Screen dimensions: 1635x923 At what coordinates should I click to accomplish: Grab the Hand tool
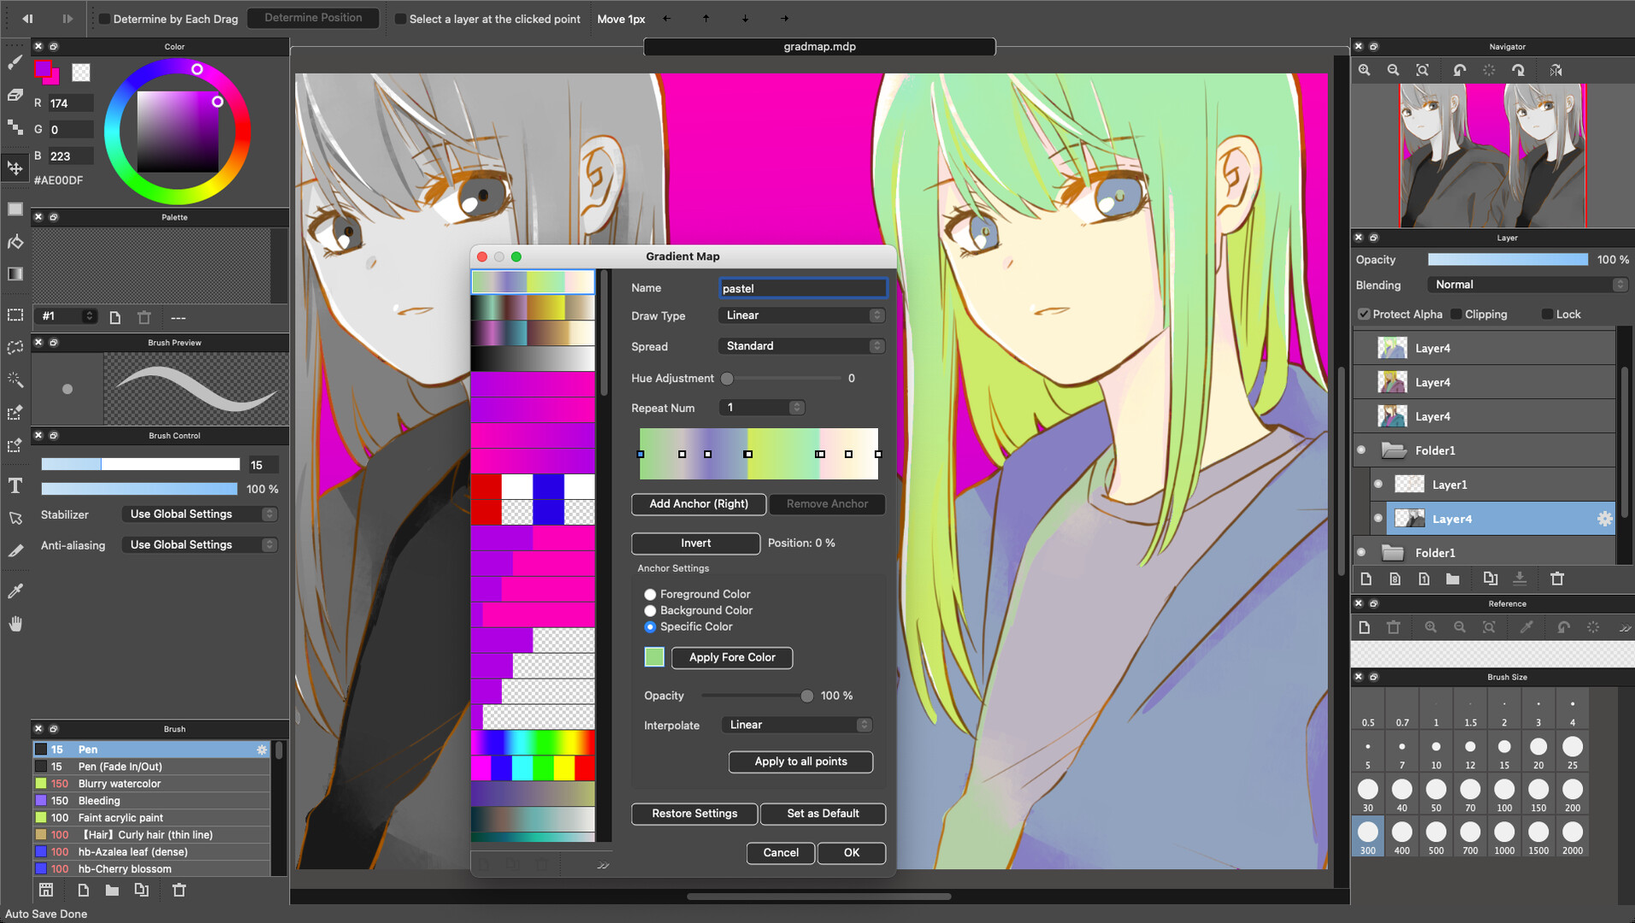(x=15, y=623)
